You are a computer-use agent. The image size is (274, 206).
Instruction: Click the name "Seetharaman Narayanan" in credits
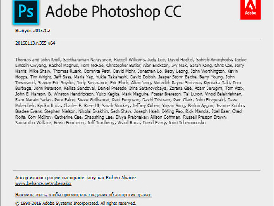tap(87, 60)
